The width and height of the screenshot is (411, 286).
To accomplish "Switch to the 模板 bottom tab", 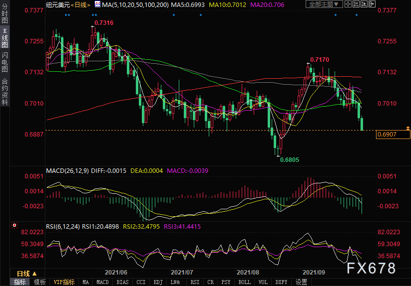I will pyautogui.click(x=39, y=282).
